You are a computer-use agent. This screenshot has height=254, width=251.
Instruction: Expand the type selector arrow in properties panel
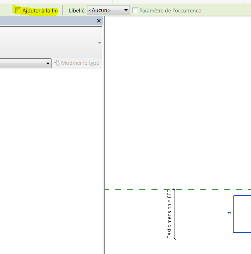coord(100,43)
